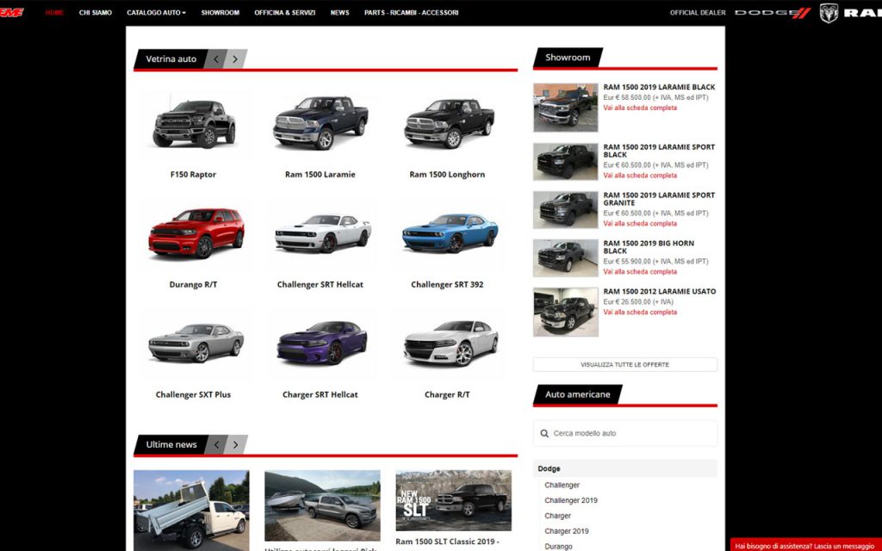The height and width of the screenshot is (551, 882).
Task: Click the Dodge logo in header
Action: [773, 13]
